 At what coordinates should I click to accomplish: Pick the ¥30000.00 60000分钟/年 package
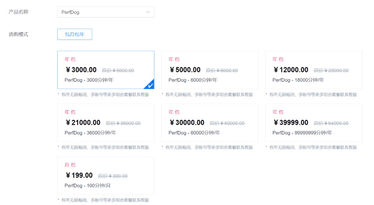pyautogui.click(x=210, y=123)
